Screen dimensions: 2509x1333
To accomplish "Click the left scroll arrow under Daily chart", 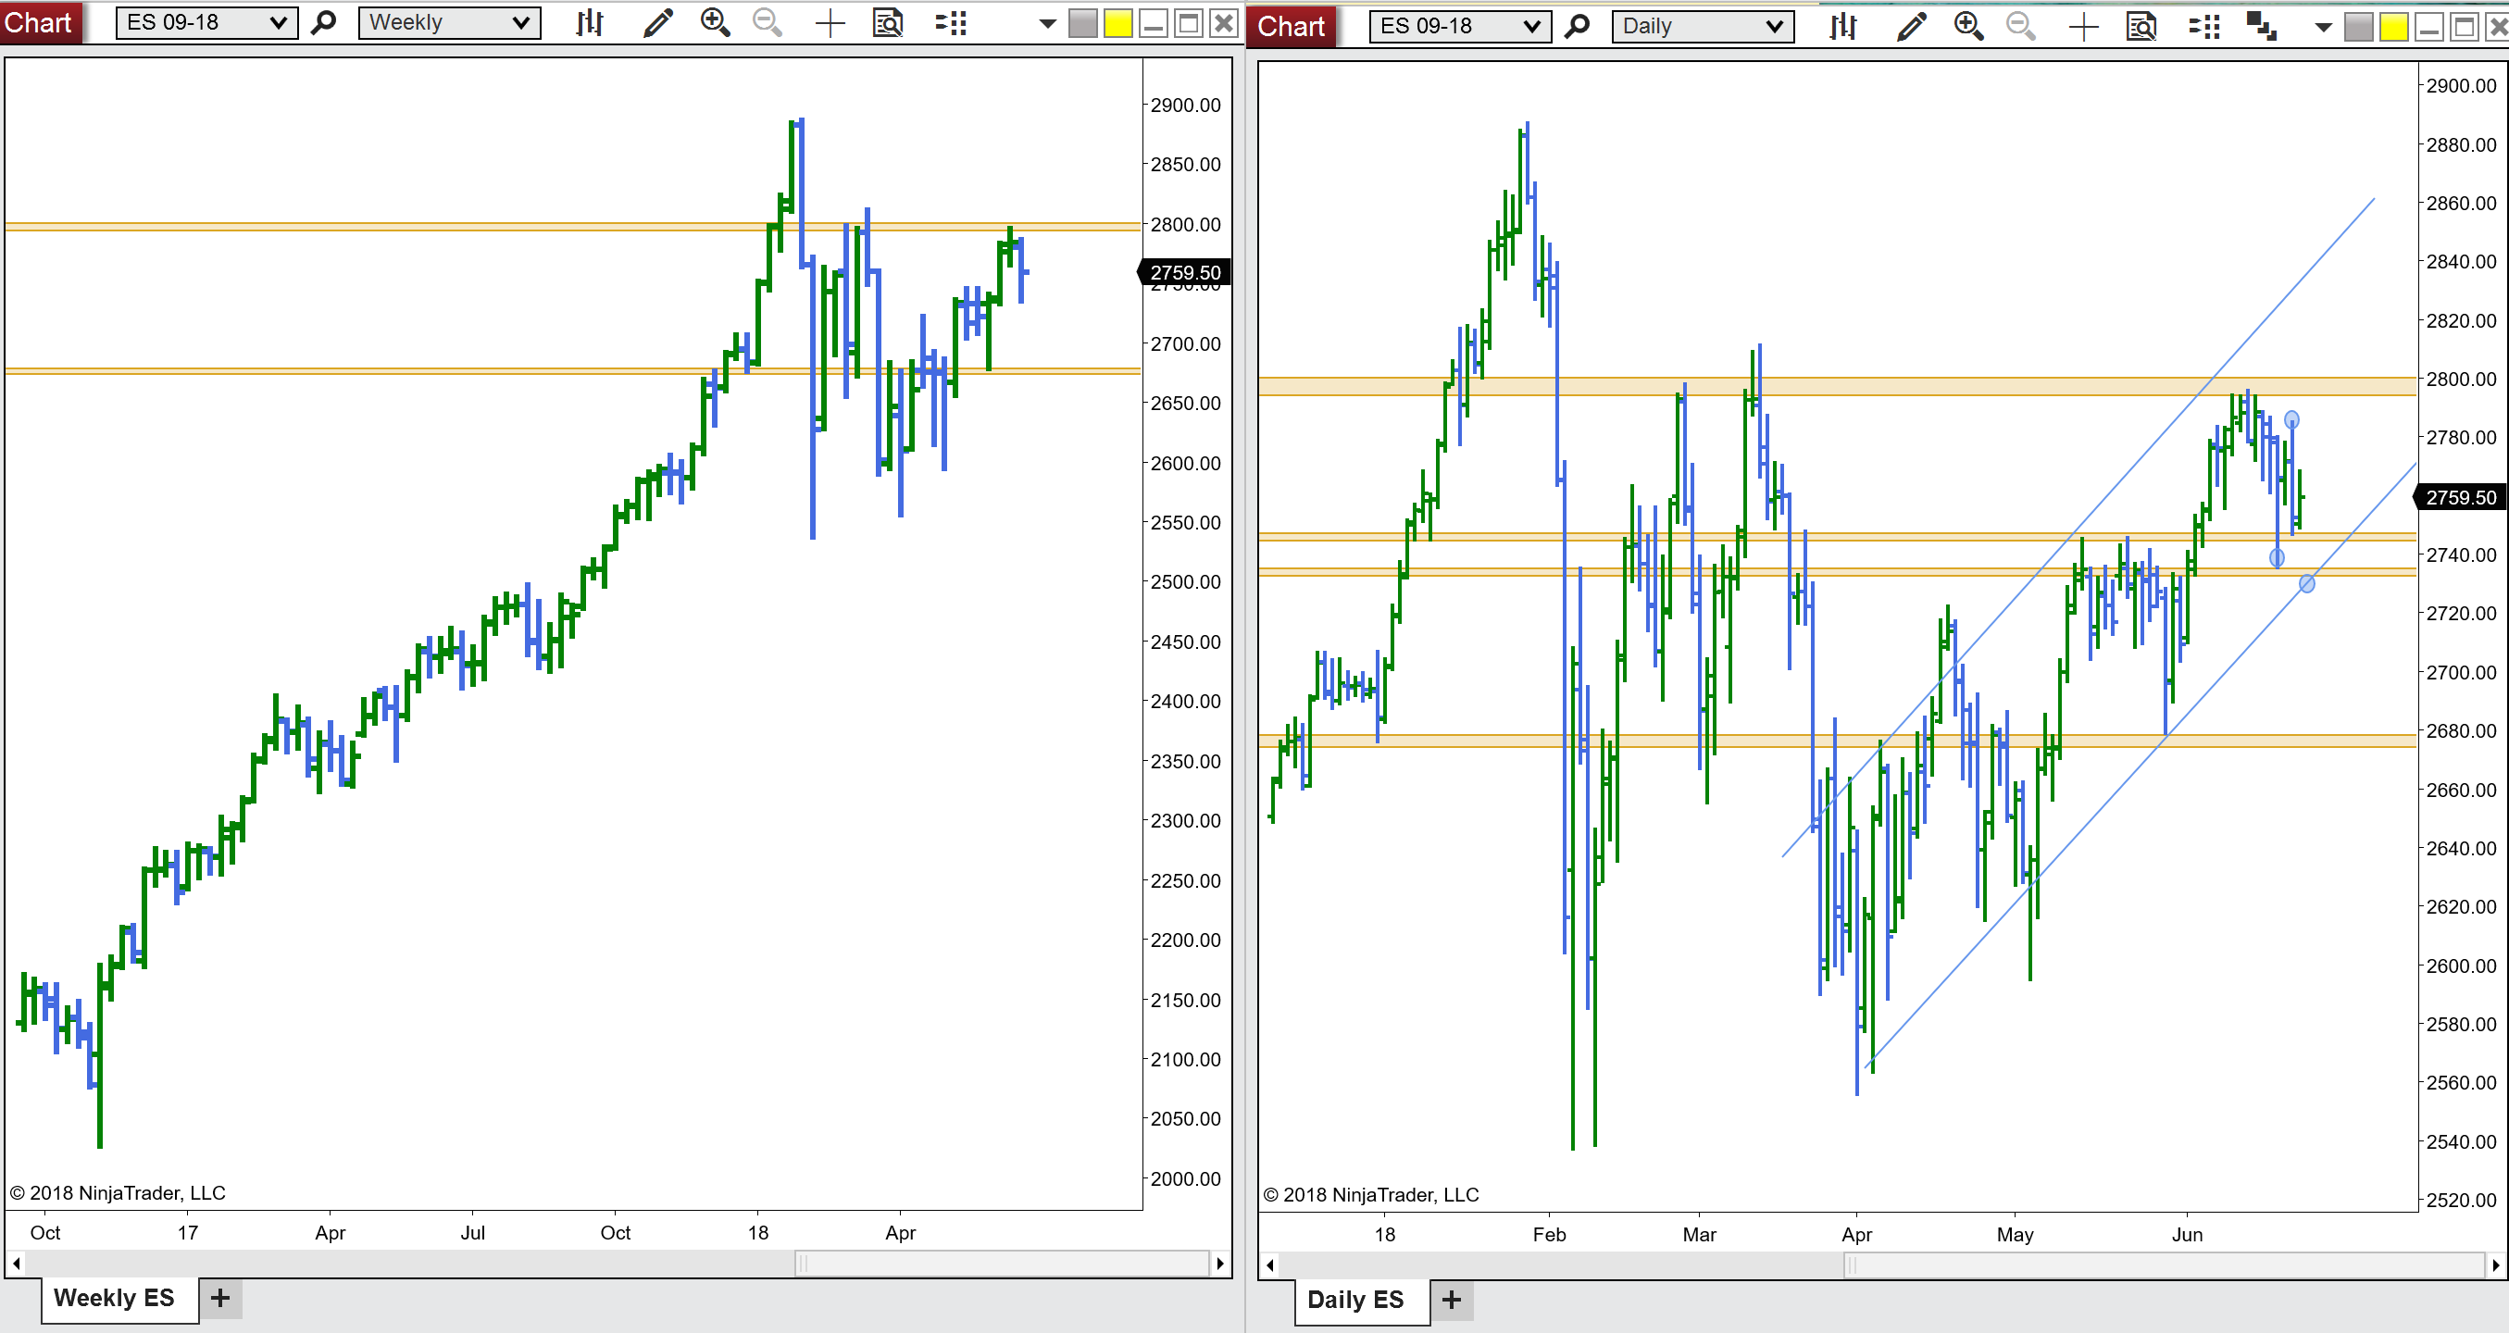I will pos(1269,1265).
